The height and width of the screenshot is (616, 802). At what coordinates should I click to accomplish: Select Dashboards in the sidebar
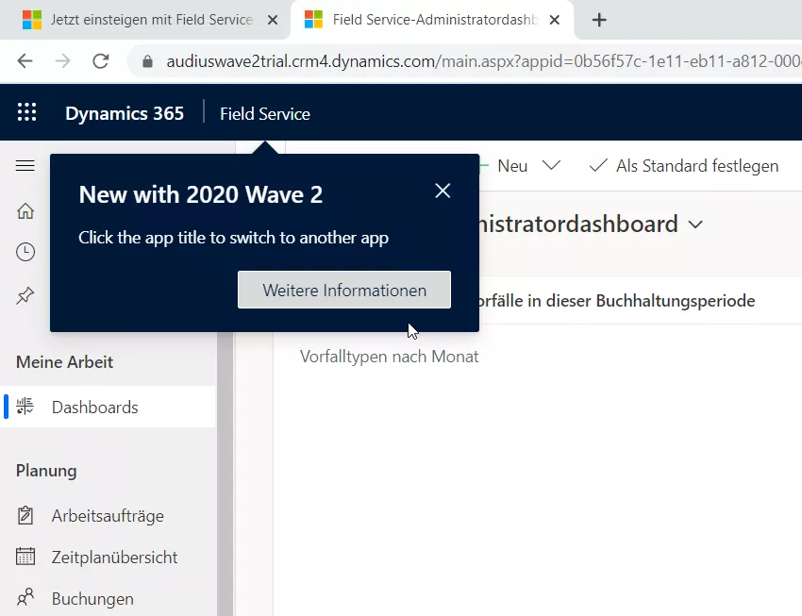point(94,408)
